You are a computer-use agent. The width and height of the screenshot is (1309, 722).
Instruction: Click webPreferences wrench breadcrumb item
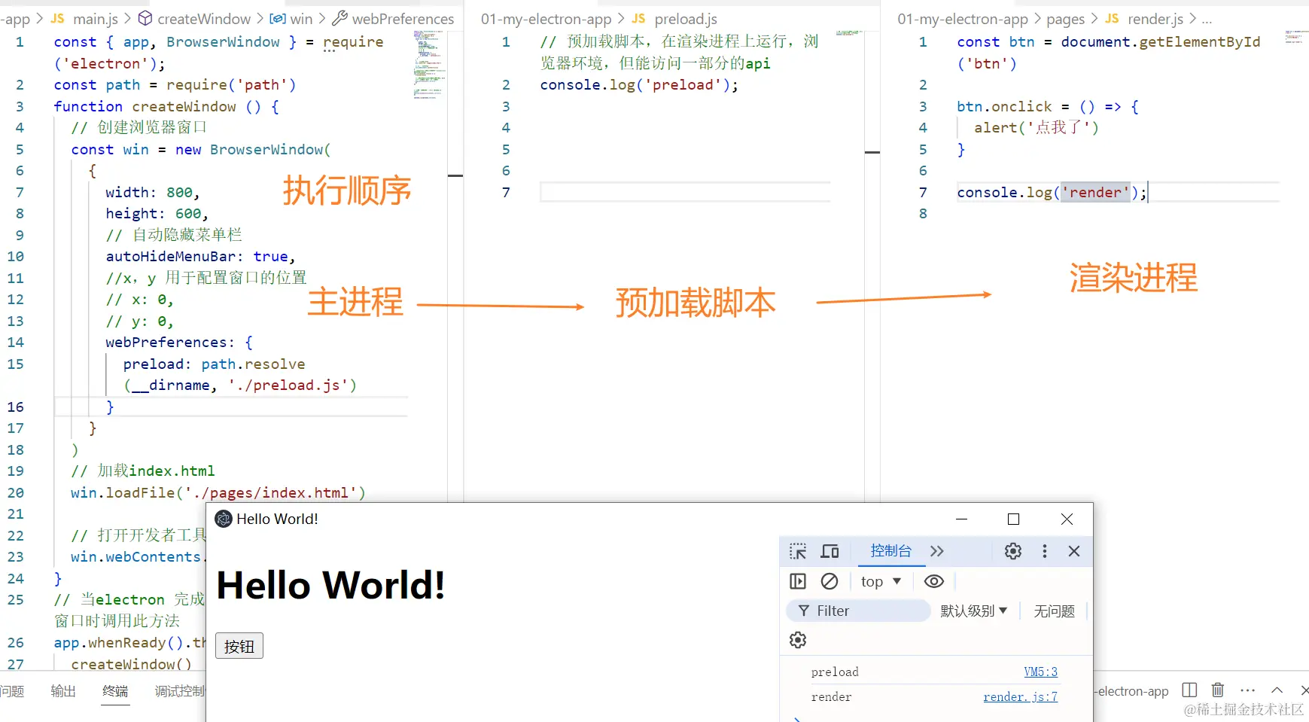pyautogui.click(x=394, y=19)
